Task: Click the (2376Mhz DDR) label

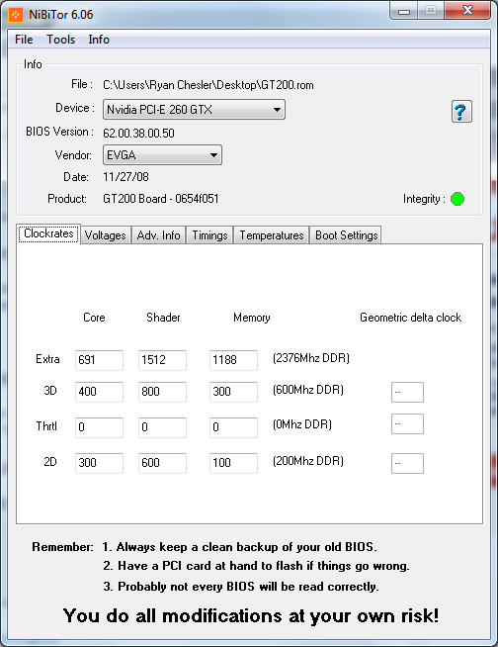Action: tap(311, 358)
